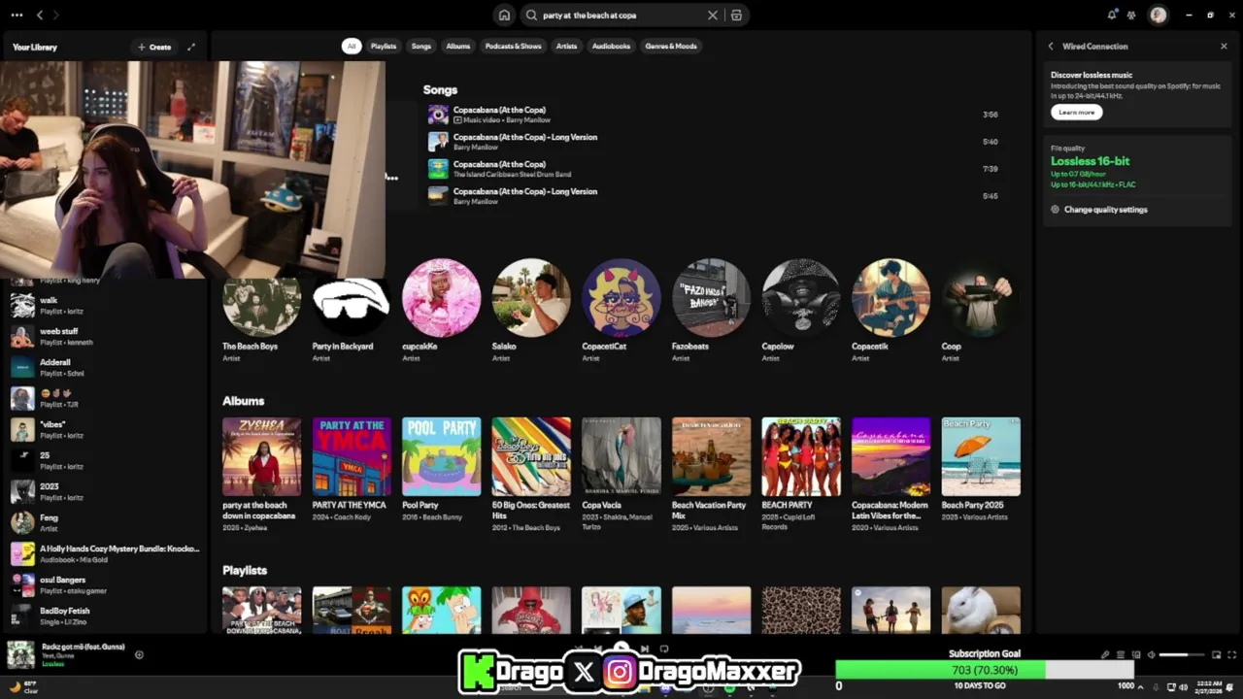Screen dimensions: 1243x699
Task: Open Change quality settings
Action: [1099, 210]
